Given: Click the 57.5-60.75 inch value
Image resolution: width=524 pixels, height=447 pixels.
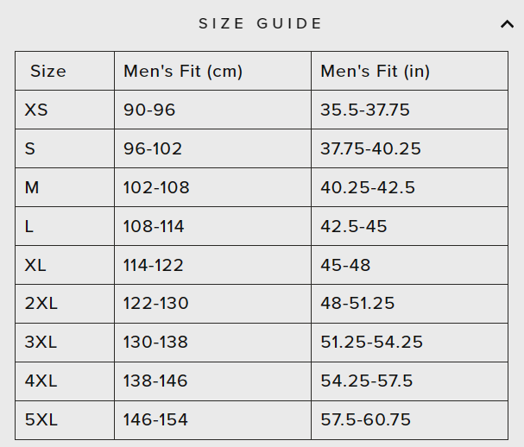Looking at the screenshot, I should tap(365, 420).
